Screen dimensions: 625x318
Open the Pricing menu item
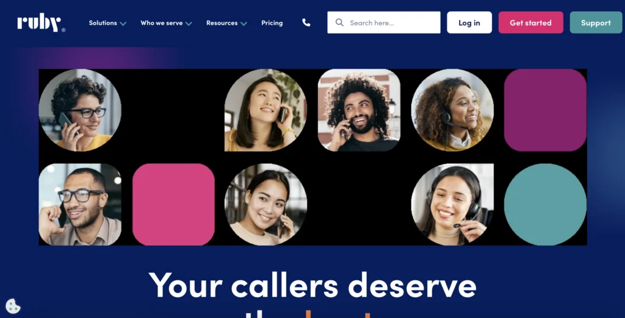(x=272, y=23)
